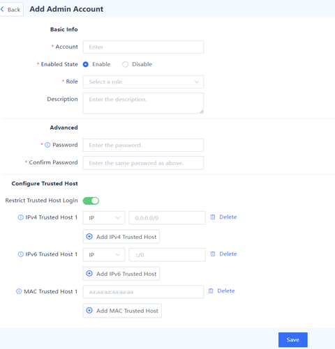Toggle the Restrict Trusted Host Login switch
The width and height of the screenshot is (335, 349).
click(x=91, y=201)
